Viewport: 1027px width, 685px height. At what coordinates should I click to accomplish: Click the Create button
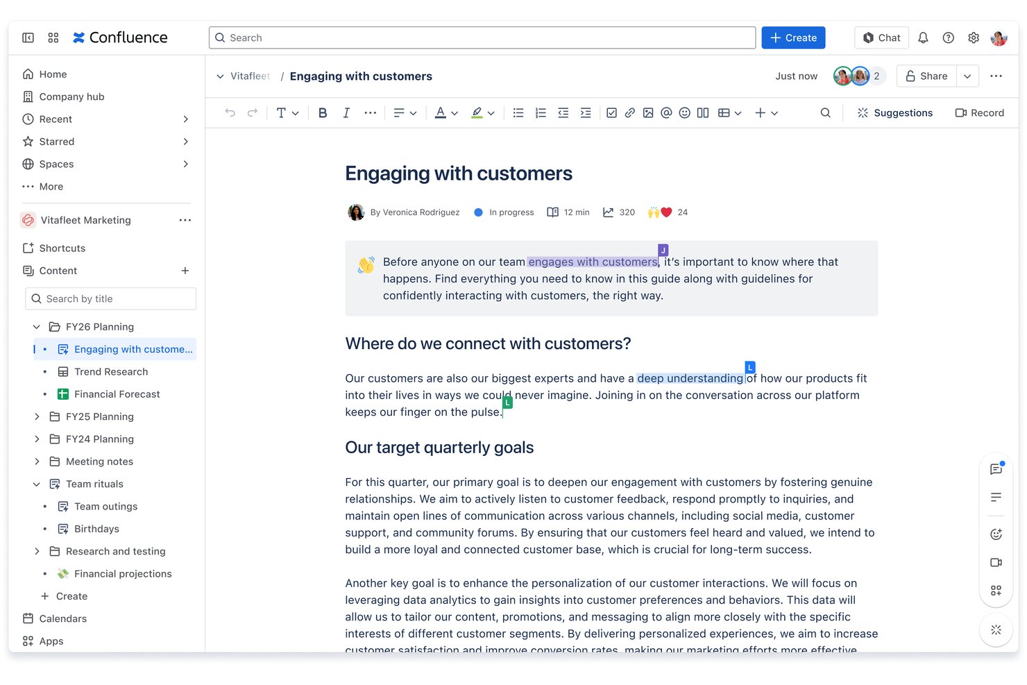pos(793,37)
